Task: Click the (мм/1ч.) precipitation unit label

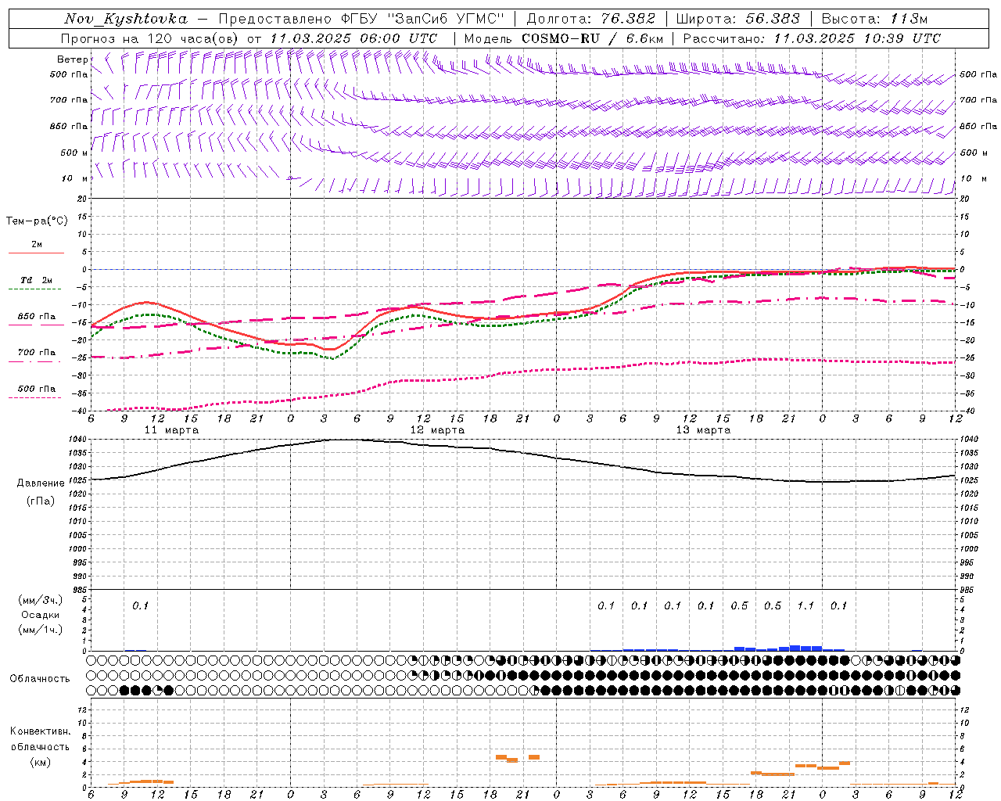Action: click(41, 630)
